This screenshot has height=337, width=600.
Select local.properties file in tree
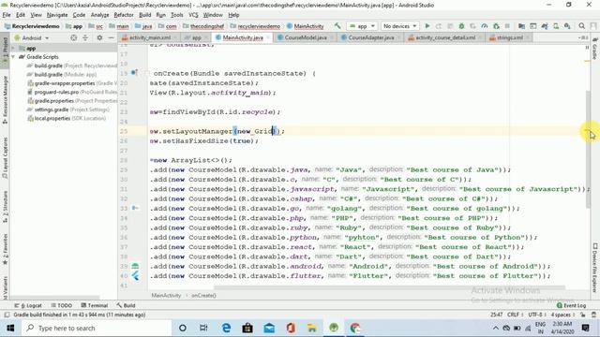pos(67,119)
